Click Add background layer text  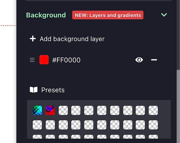(x=72, y=39)
